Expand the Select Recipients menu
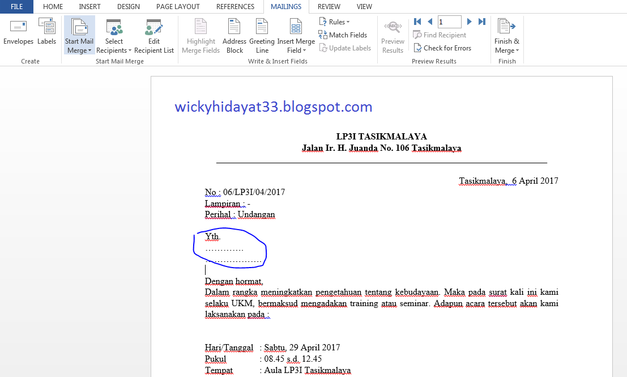627x377 pixels. pos(114,36)
